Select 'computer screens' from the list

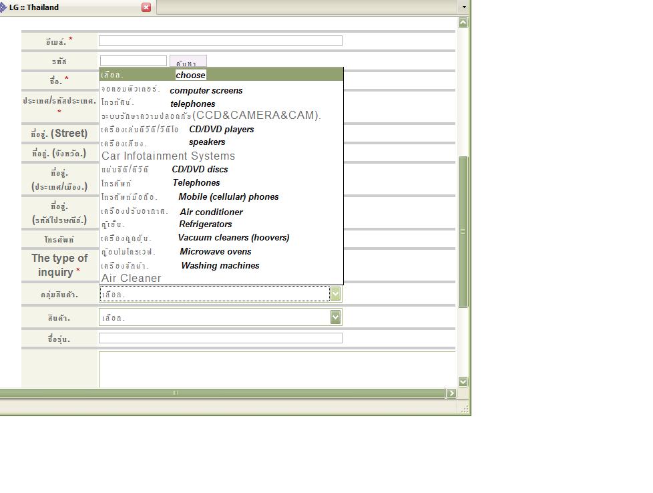point(206,90)
